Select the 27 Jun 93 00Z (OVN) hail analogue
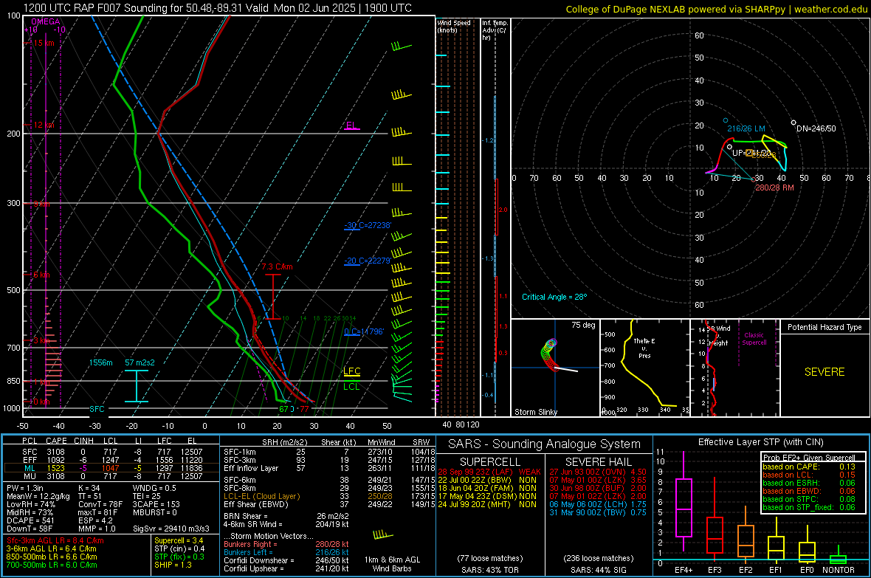The width and height of the screenshot is (871, 578). tap(598, 472)
